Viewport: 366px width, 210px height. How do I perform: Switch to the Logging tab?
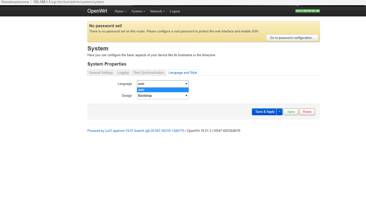[x=123, y=73]
